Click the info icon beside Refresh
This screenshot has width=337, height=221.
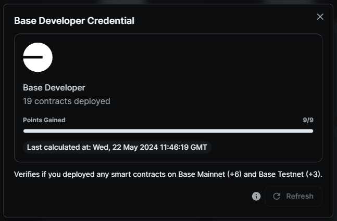pos(256,196)
